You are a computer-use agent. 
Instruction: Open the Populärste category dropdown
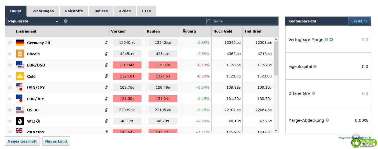pyautogui.click(x=34, y=21)
